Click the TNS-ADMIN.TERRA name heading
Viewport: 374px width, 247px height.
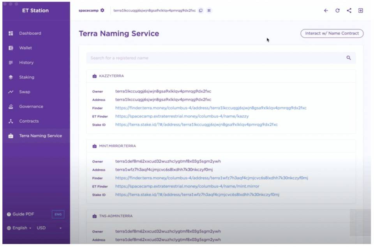116,216
